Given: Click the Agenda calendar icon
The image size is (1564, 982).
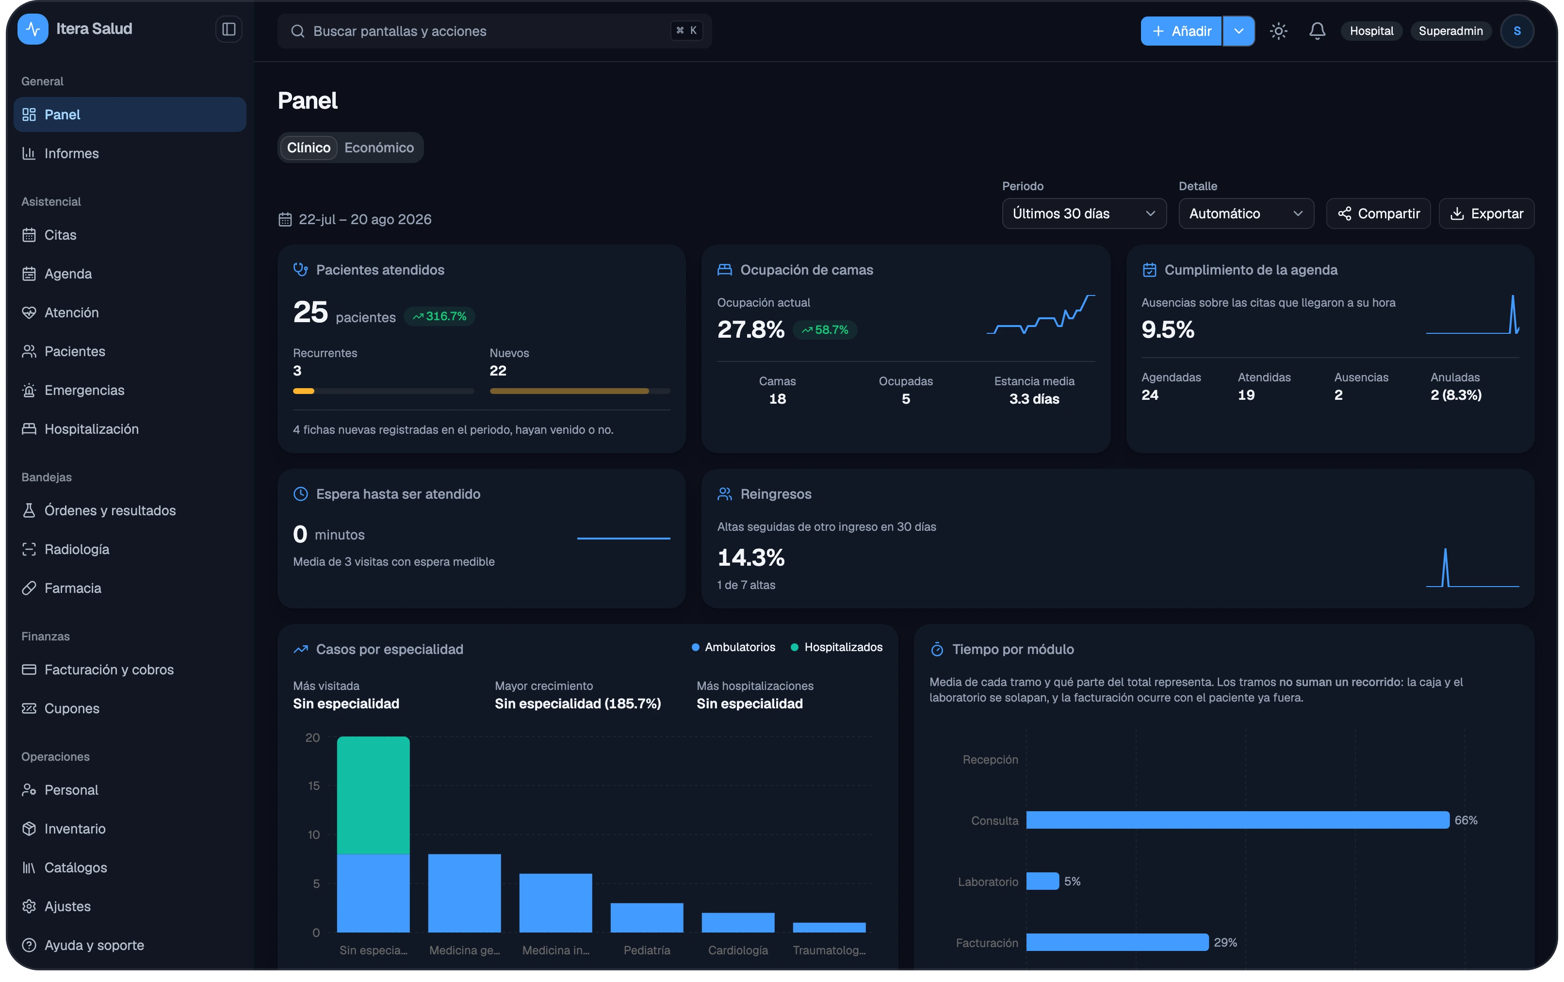Looking at the screenshot, I should (x=29, y=274).
